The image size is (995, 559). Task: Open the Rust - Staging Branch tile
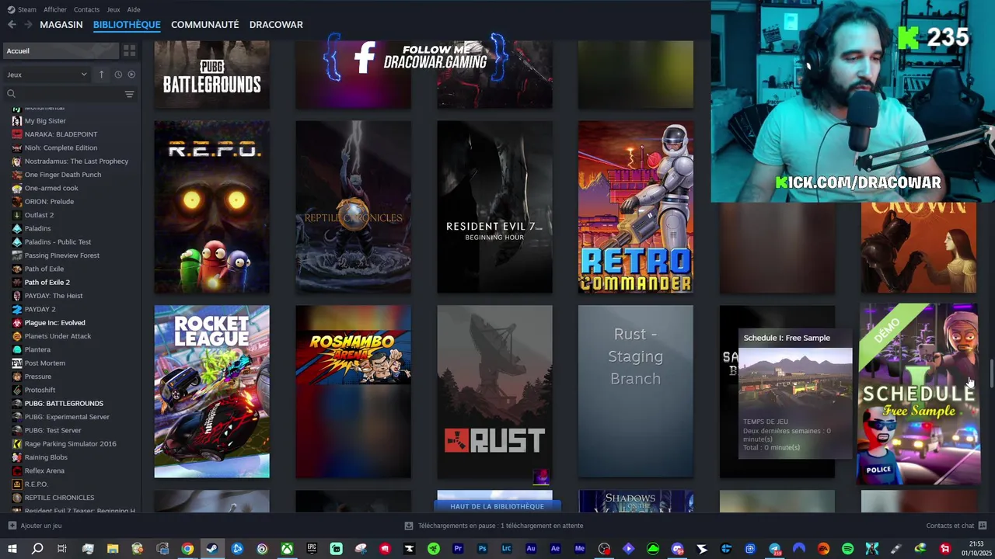pyautogui.click(x=636, y=391)
